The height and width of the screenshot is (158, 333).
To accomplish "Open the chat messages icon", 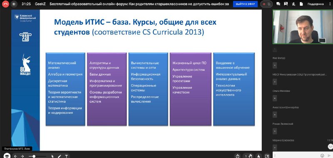I will point(278,4).
